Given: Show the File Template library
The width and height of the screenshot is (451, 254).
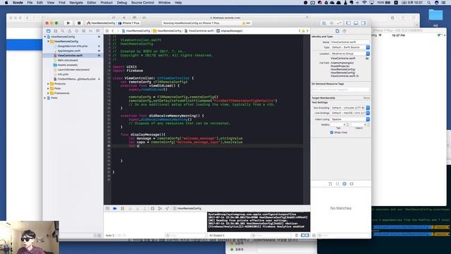Looking at the screenshot, I should point(330,183).
